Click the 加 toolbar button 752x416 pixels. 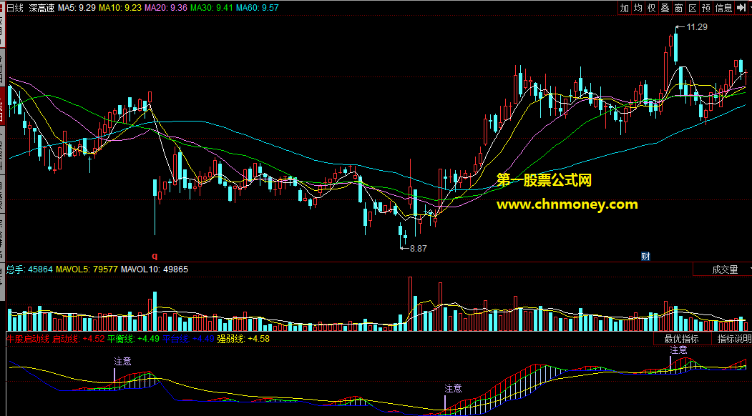point(624,8)
